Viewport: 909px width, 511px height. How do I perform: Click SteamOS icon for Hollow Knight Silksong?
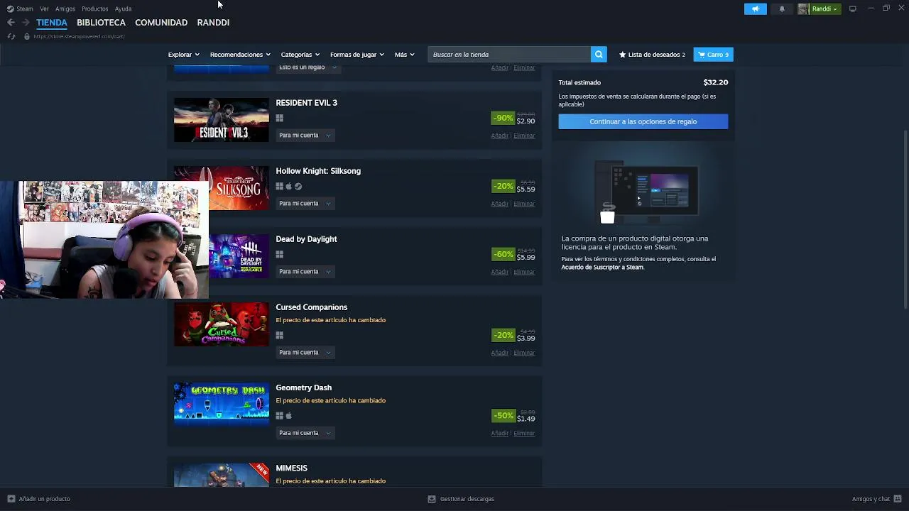click(298, 186)
